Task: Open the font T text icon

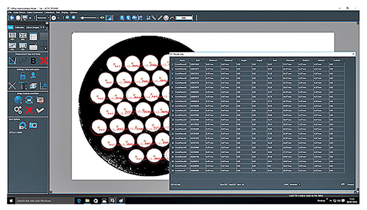Action: point(22,86)
